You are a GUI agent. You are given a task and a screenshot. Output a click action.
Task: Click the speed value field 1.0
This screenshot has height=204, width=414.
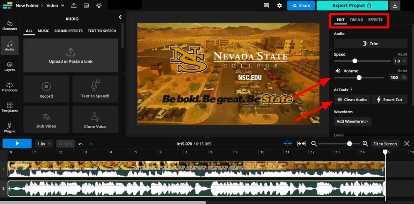click(x=397, y=61)
